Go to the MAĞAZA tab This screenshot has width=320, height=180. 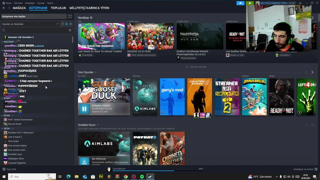point(19,8)
